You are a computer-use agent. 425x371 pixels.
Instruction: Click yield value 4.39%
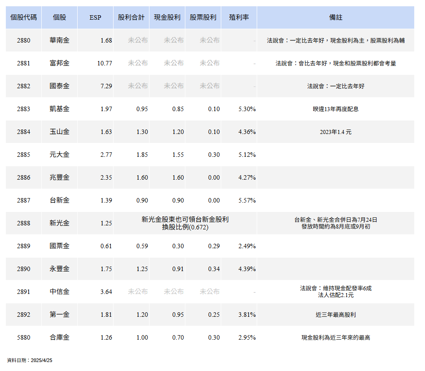247,269
